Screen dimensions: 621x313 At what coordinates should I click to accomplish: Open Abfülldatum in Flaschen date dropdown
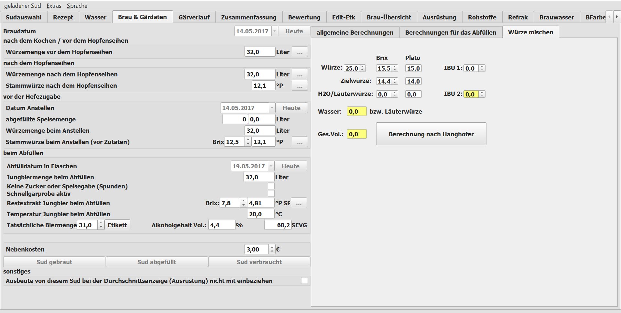coord(271,166)
